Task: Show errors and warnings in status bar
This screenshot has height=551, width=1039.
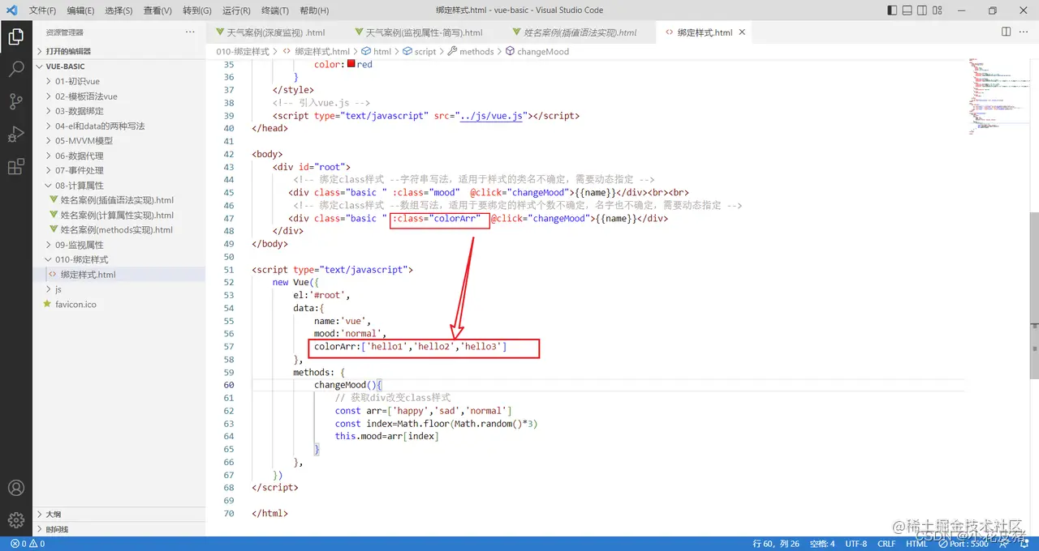Action: point(28,544)
